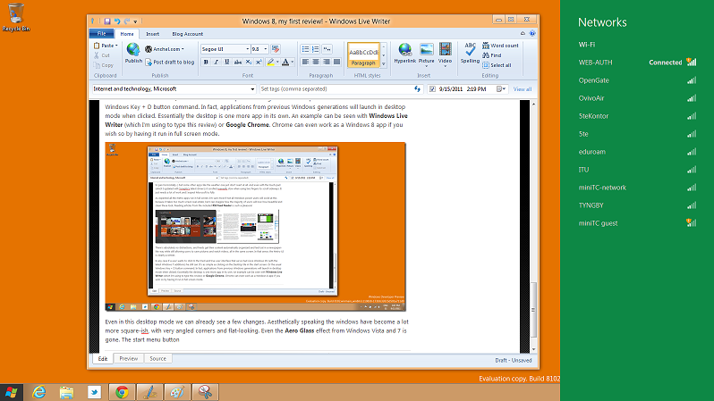Open the date picker calendar dropdown
The width and height of the screenshot is (714, 401).
pos(501,89)
